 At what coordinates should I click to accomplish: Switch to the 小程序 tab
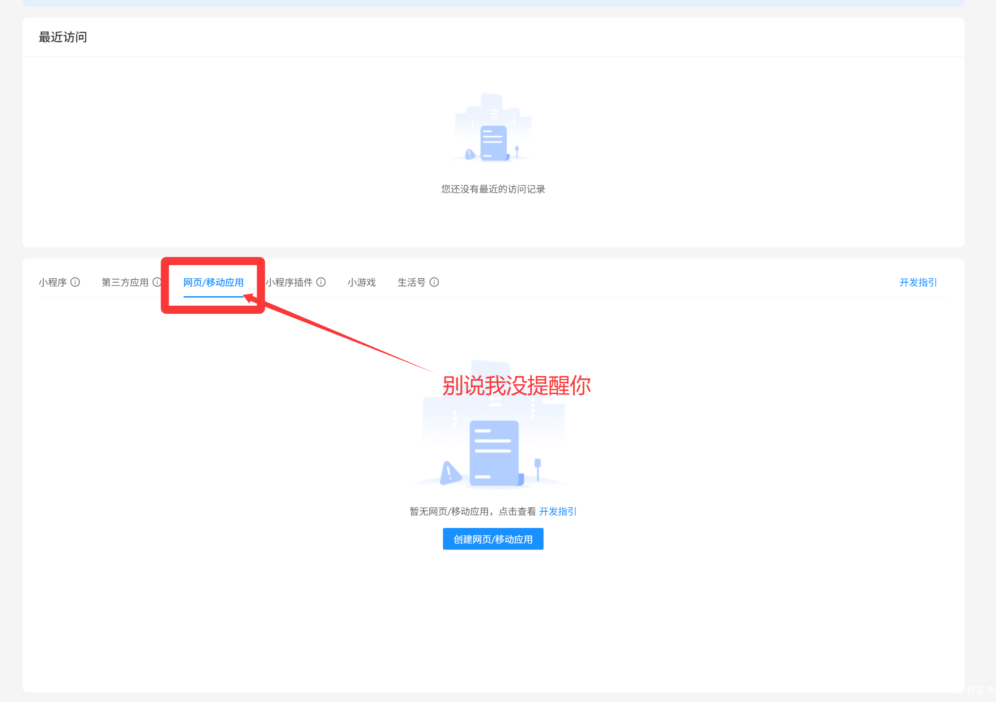click(x=53, y=283)
